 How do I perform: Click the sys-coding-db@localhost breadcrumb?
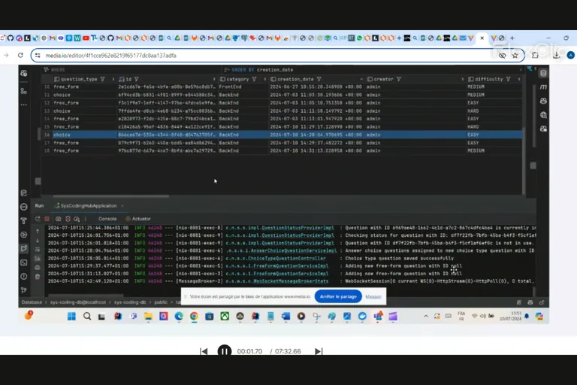coord(78,302)
